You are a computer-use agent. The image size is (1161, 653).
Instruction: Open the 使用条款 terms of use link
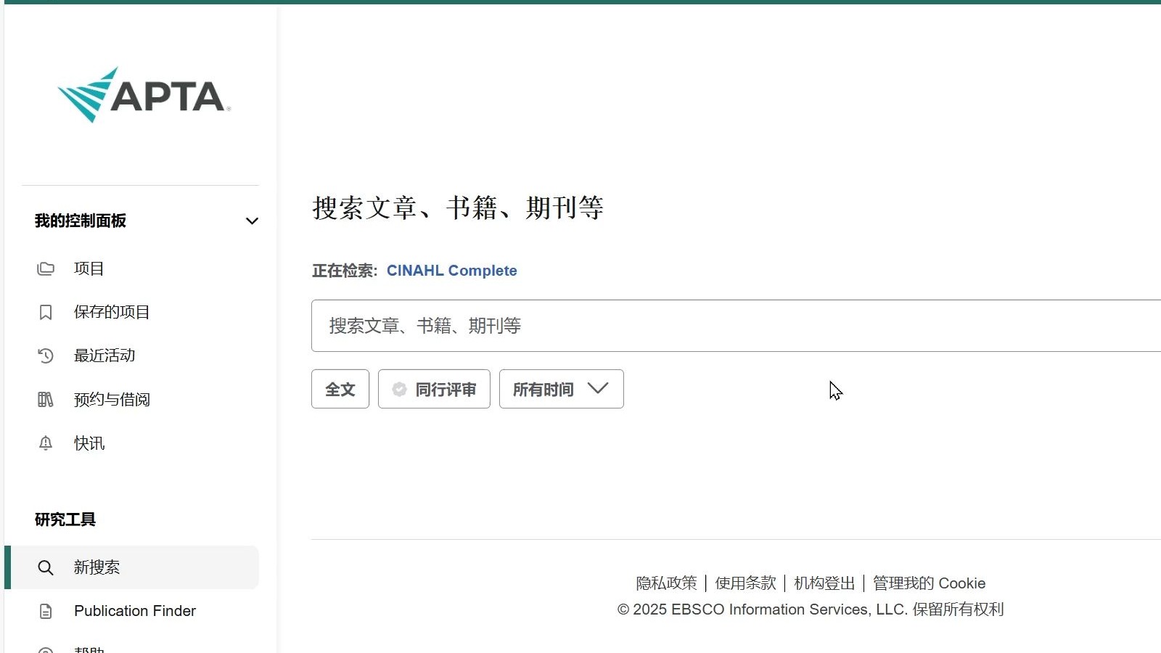745,583
